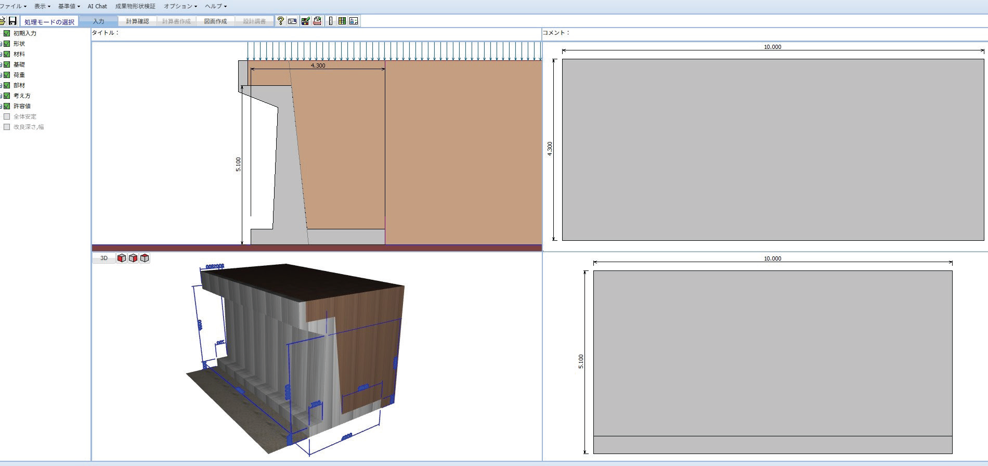This screenshot has width=988, height=466.
Task: Toggle the 許容値 checkbox
Action: (x=7, y=106)
